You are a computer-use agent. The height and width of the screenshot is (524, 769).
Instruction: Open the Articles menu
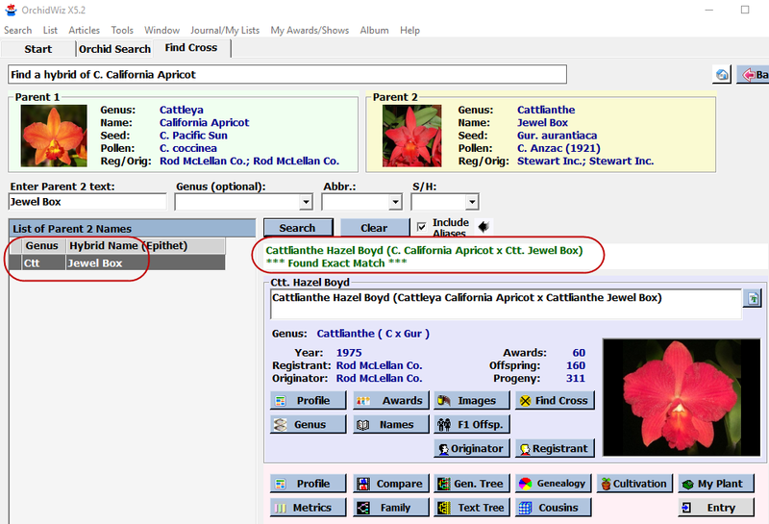coord(84,30)
